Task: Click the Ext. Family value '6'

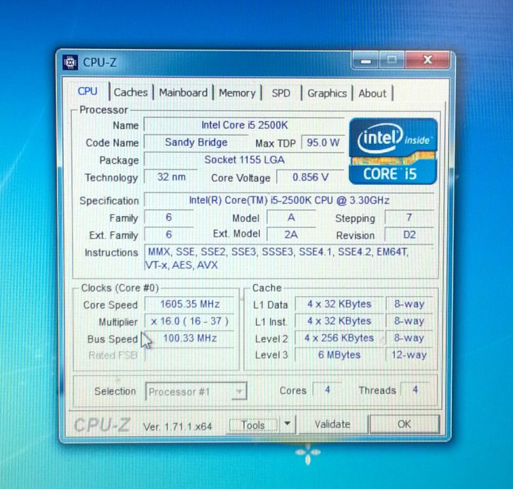Action: tap(169, 235)
